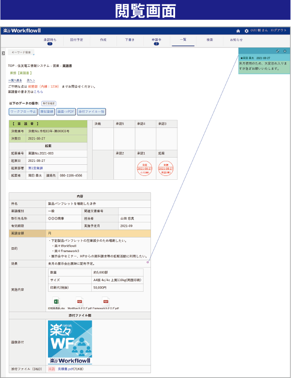
Task: Click the home icon in the header
Action: click(238, 31)
